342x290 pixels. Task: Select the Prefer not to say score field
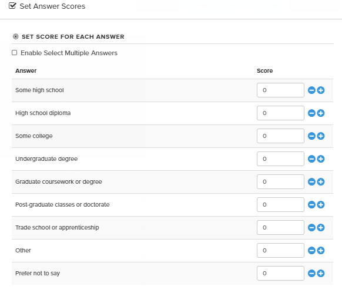point(280,273)
